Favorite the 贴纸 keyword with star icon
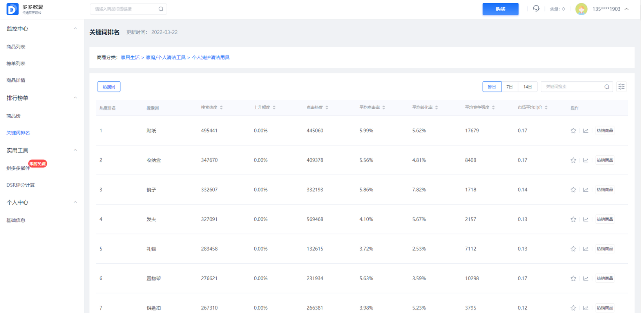The width and height of the screenshot is (641, 313). 573,131
